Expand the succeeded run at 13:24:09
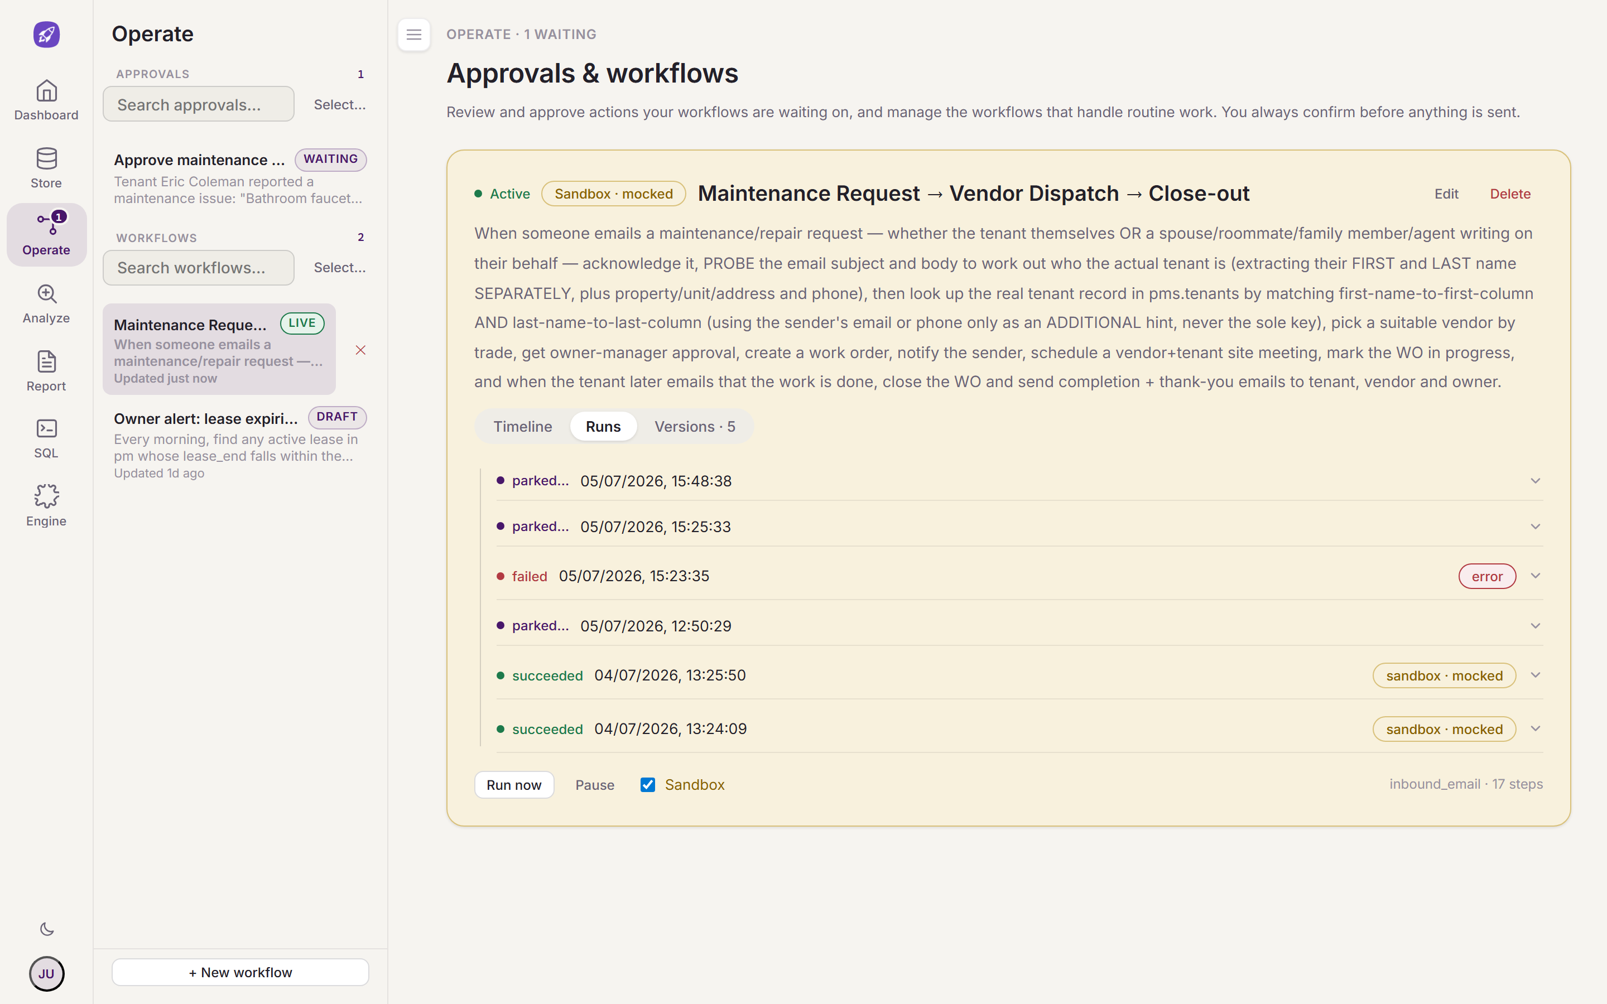Screen dimensions: 1607x1004 (x=1535, y=728)
